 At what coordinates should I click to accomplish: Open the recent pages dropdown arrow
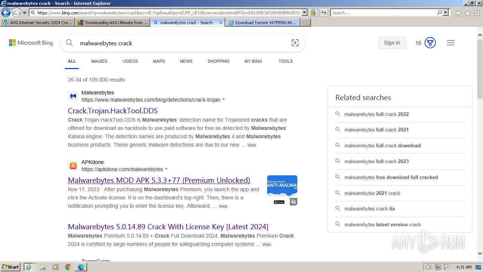pos(25,13)
